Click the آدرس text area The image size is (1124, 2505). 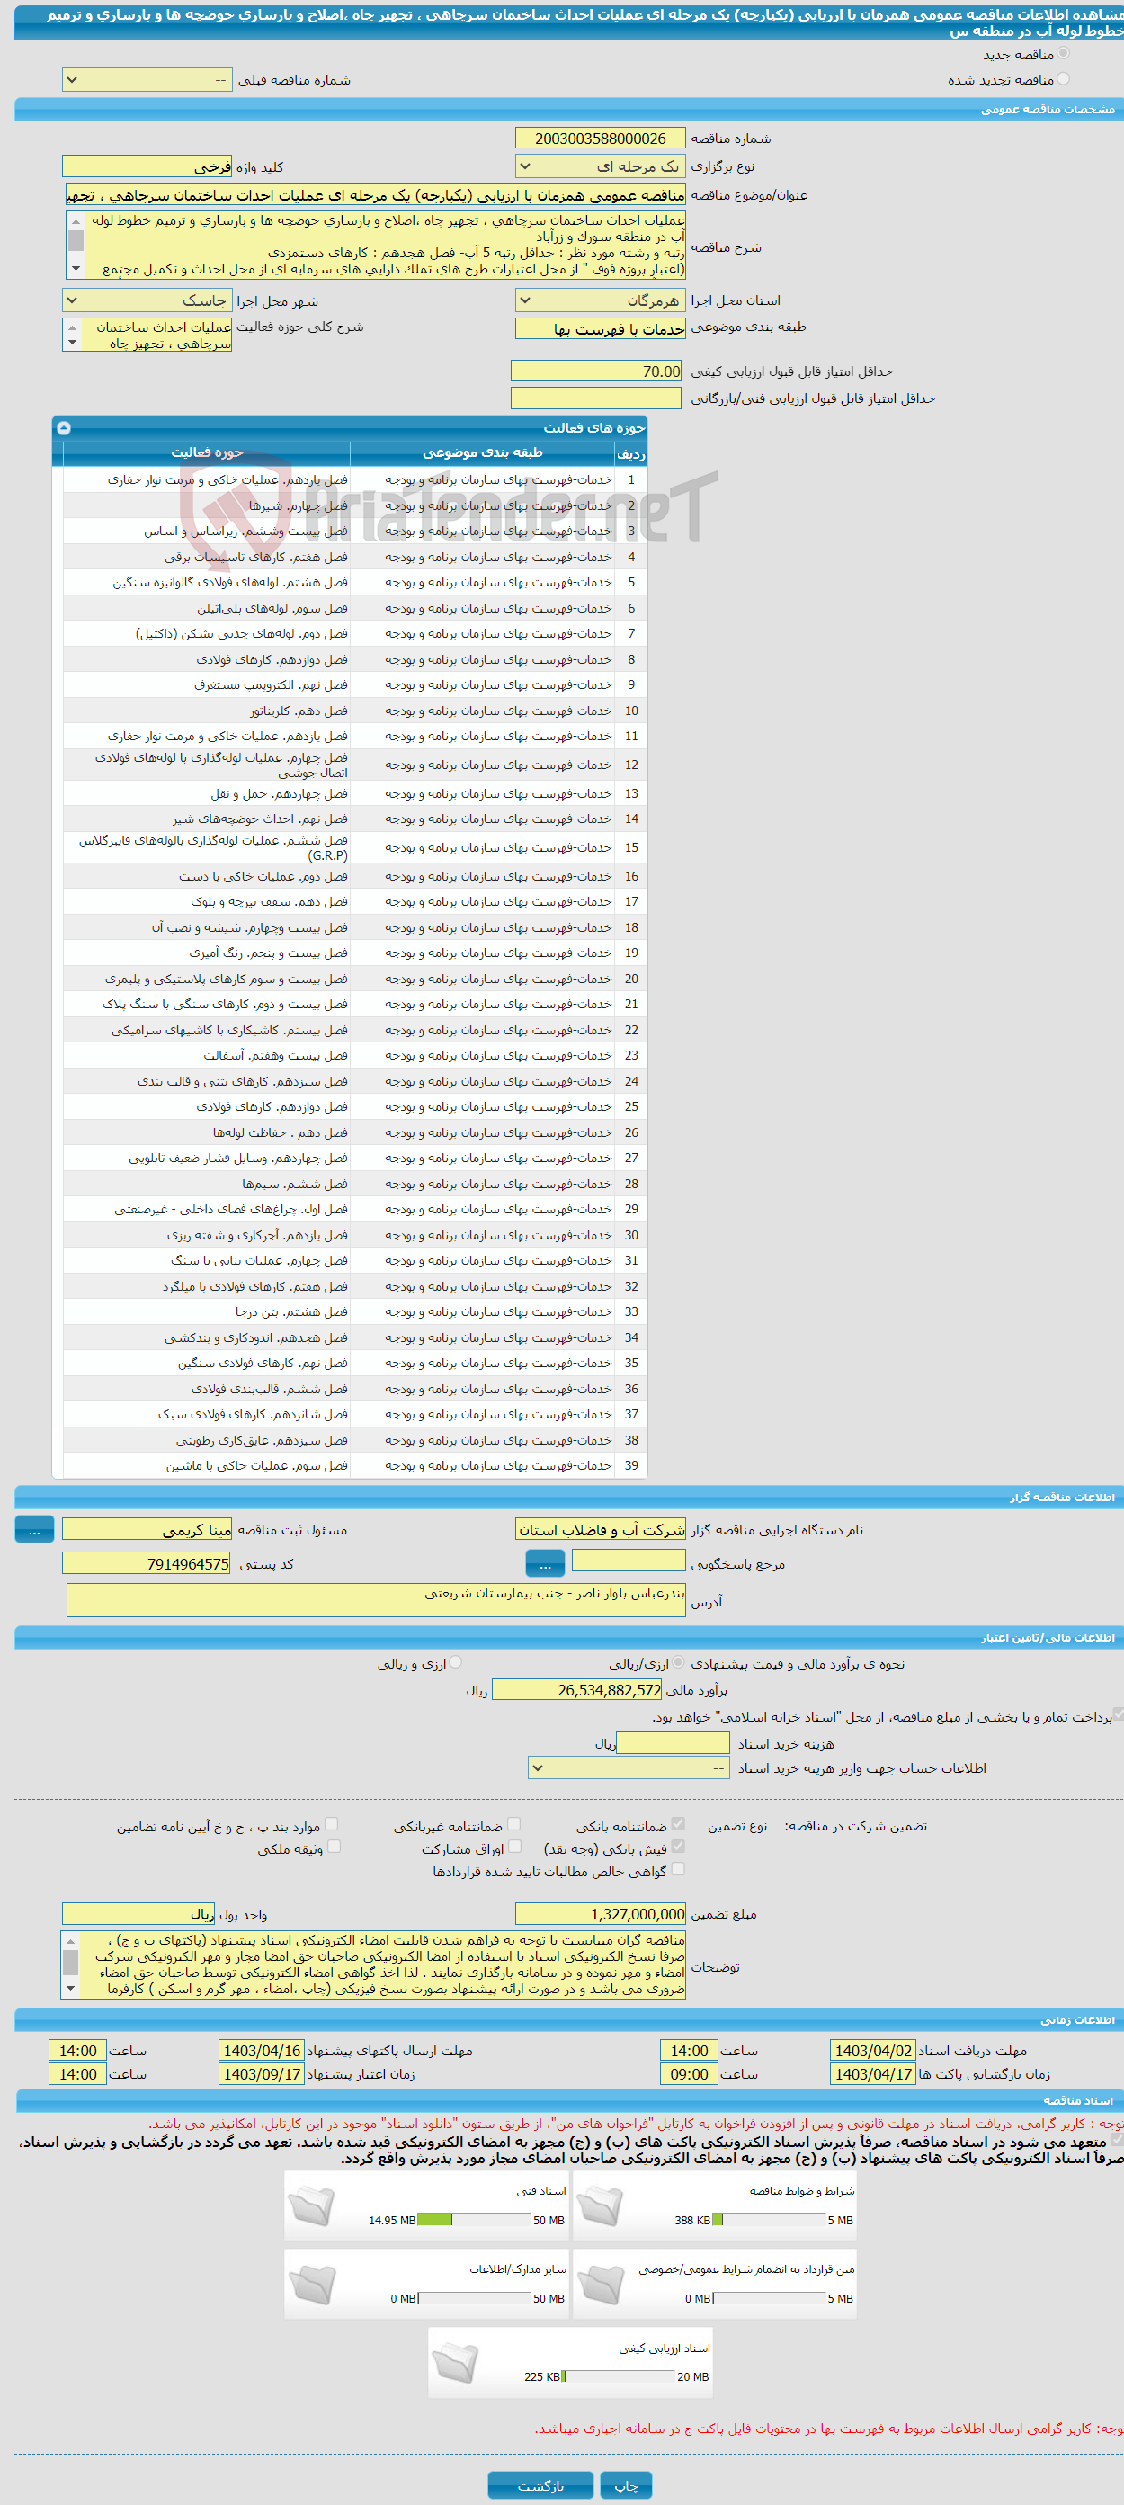pos(376,1601)
